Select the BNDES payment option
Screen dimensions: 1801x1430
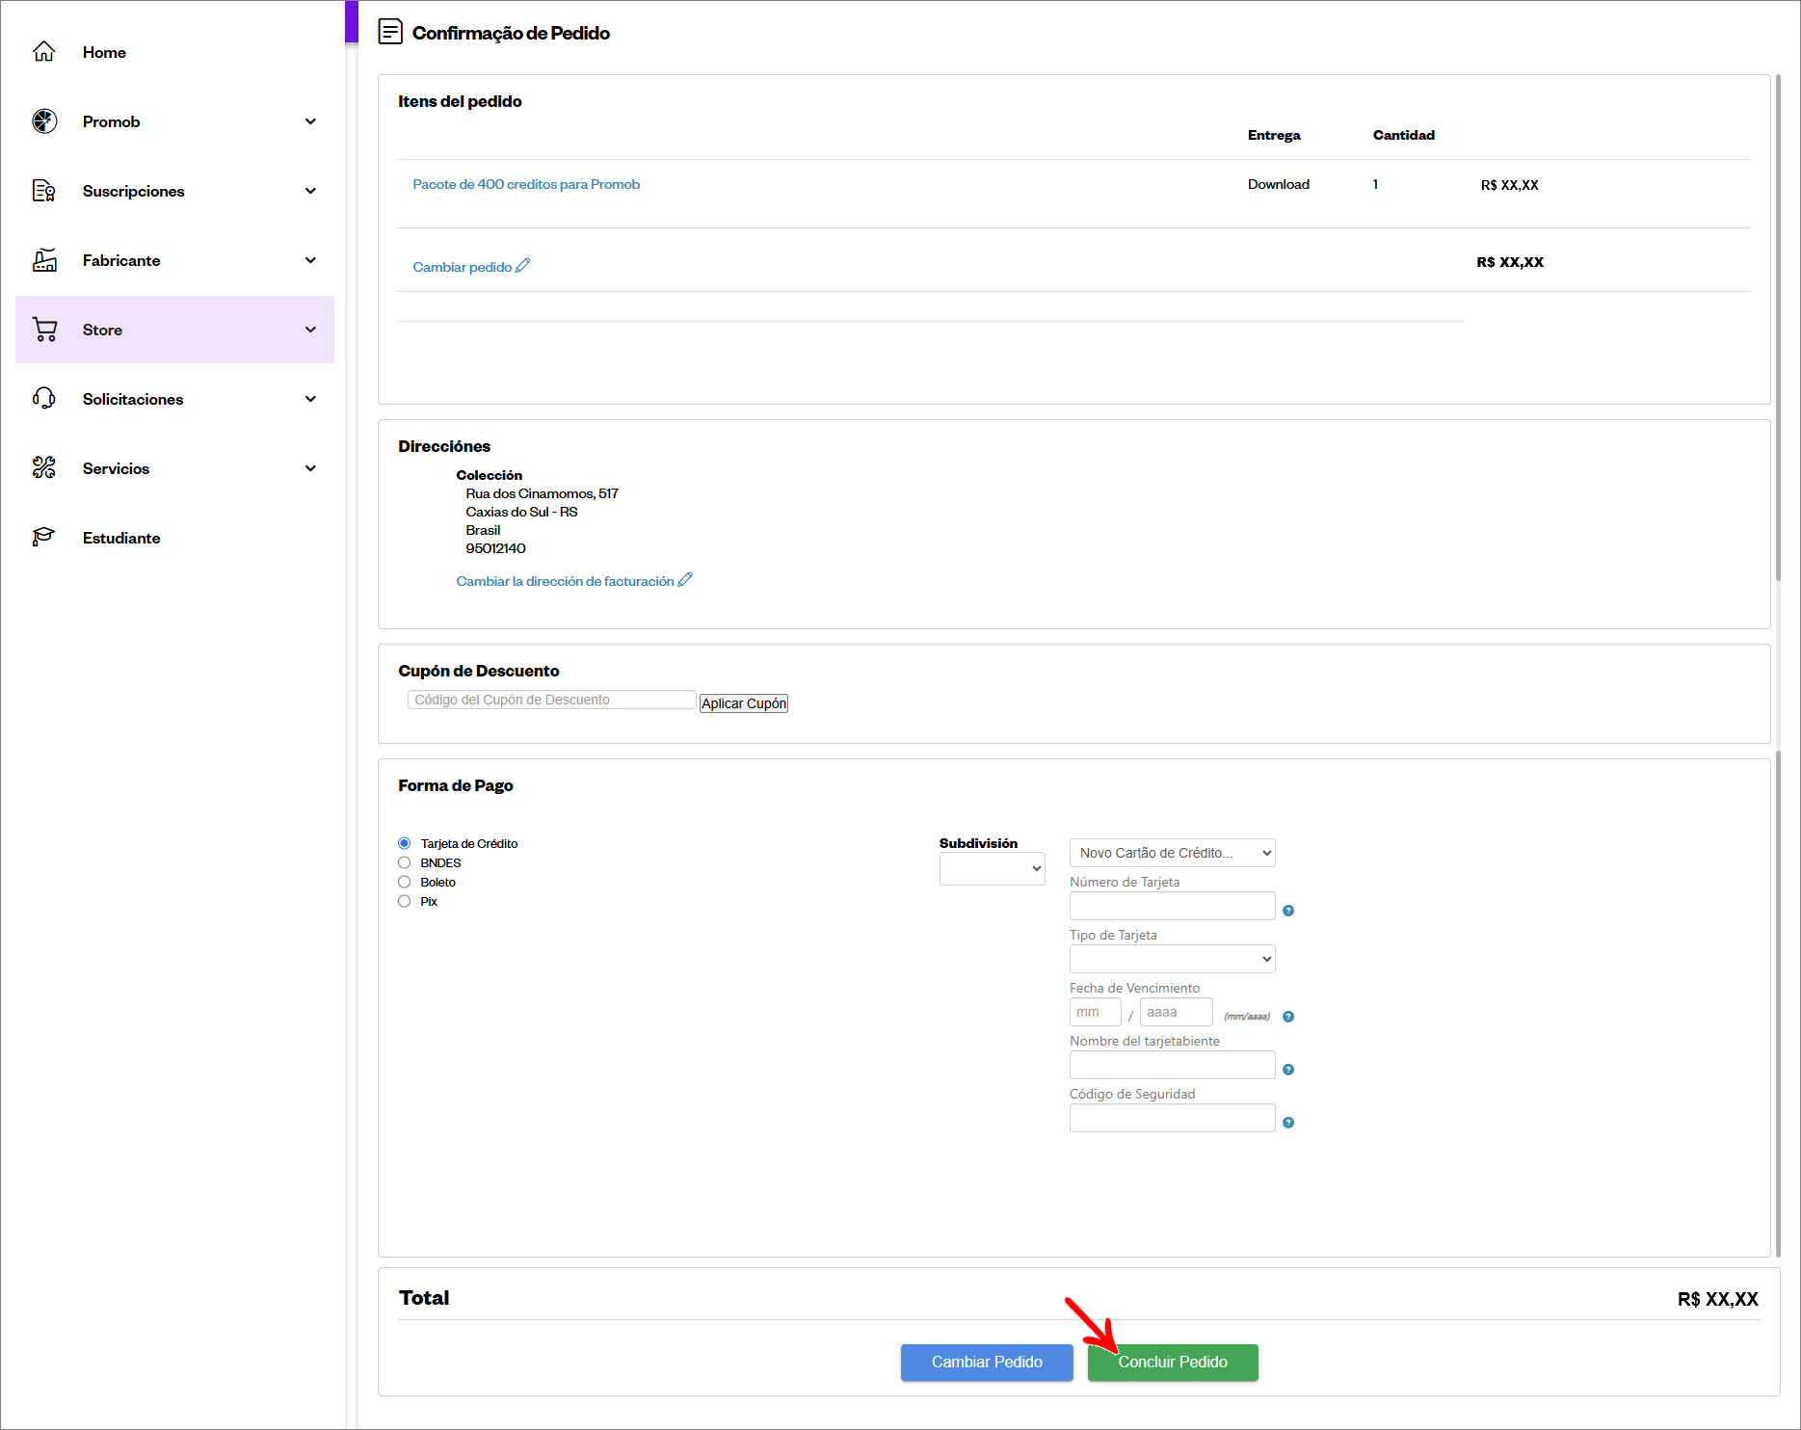pos(405,863)
